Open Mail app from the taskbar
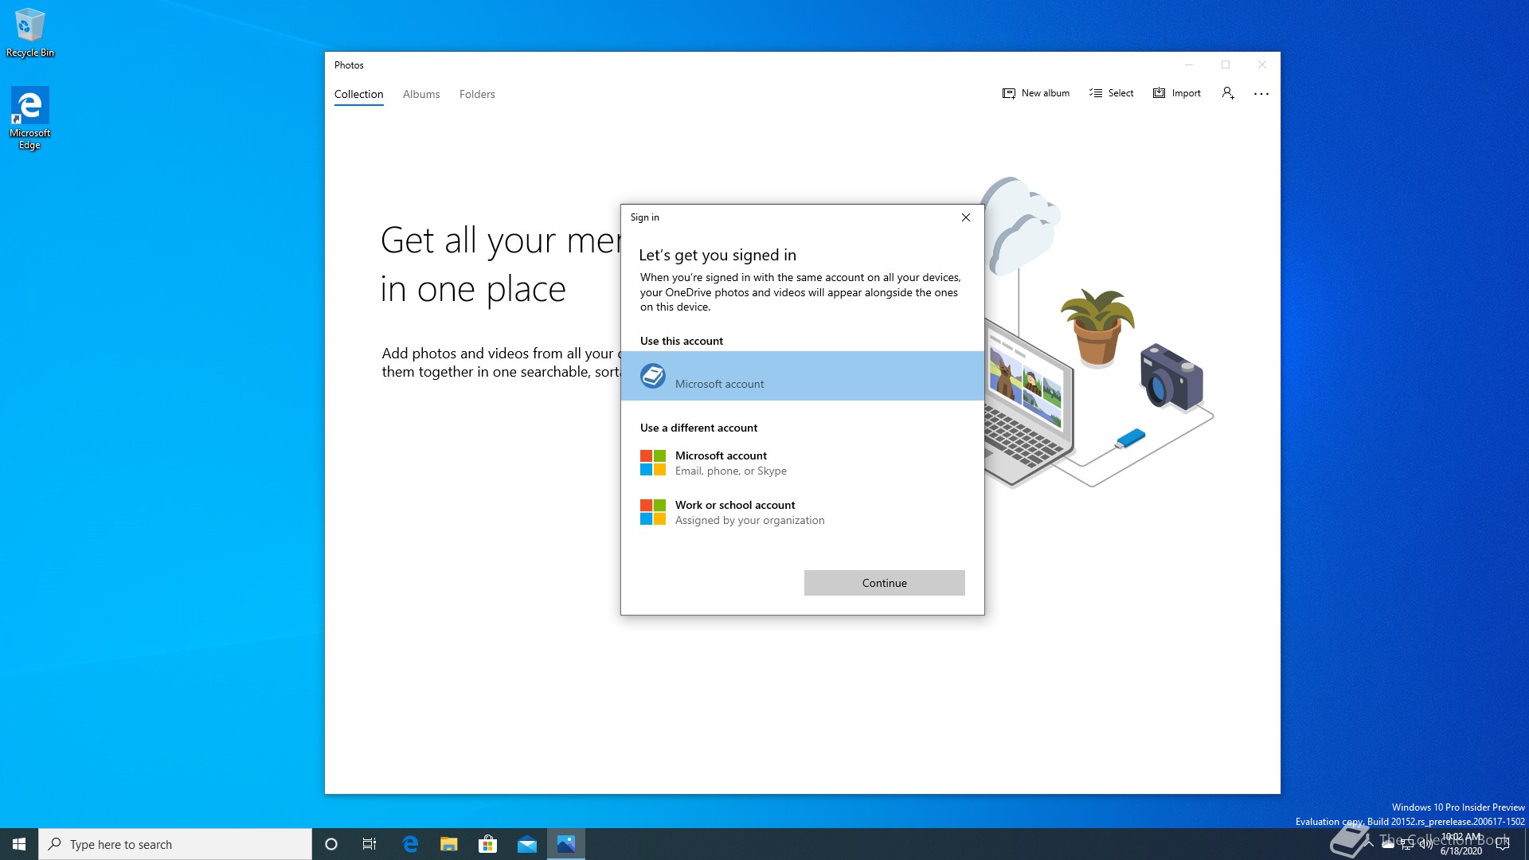The width and height of the screenshot is (1529, 860). pos(527,844)
